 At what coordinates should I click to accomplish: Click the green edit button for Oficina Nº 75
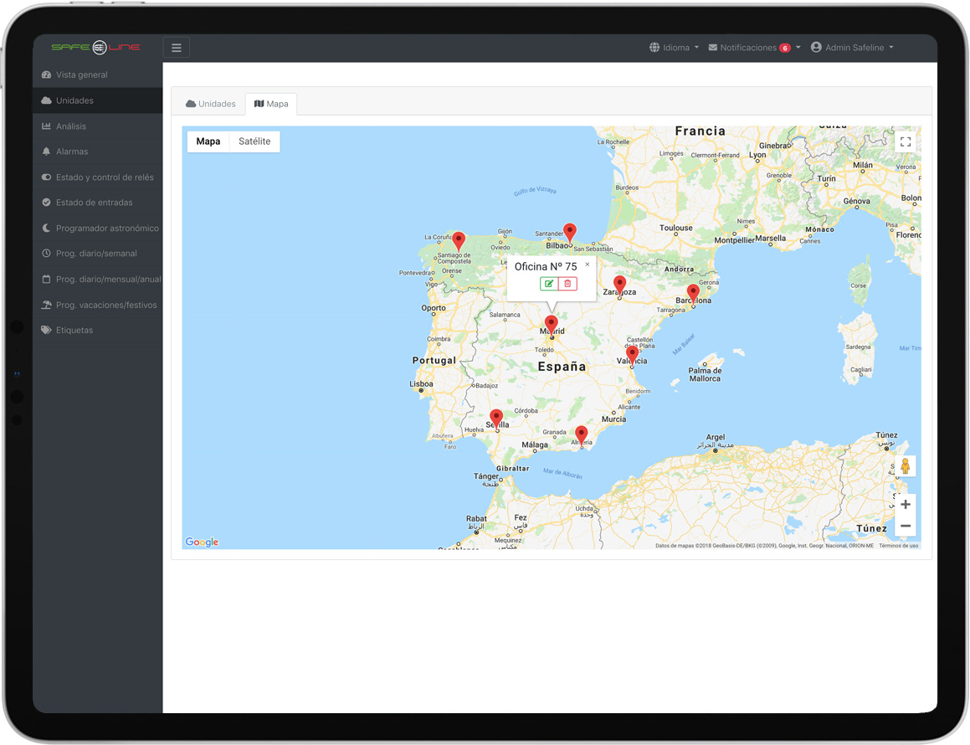tap(549, 284)
